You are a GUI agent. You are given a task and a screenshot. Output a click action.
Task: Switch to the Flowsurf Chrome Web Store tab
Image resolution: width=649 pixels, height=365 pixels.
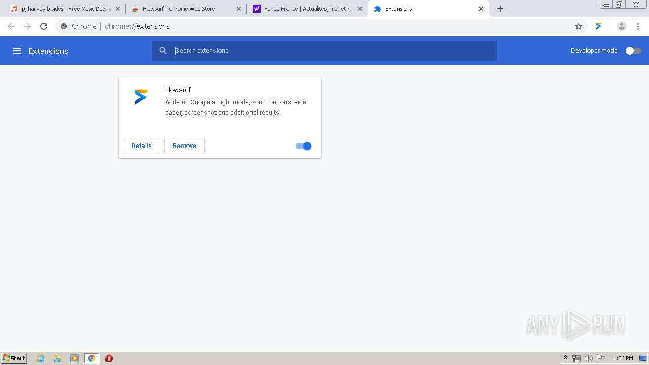[x=185, y=9]
